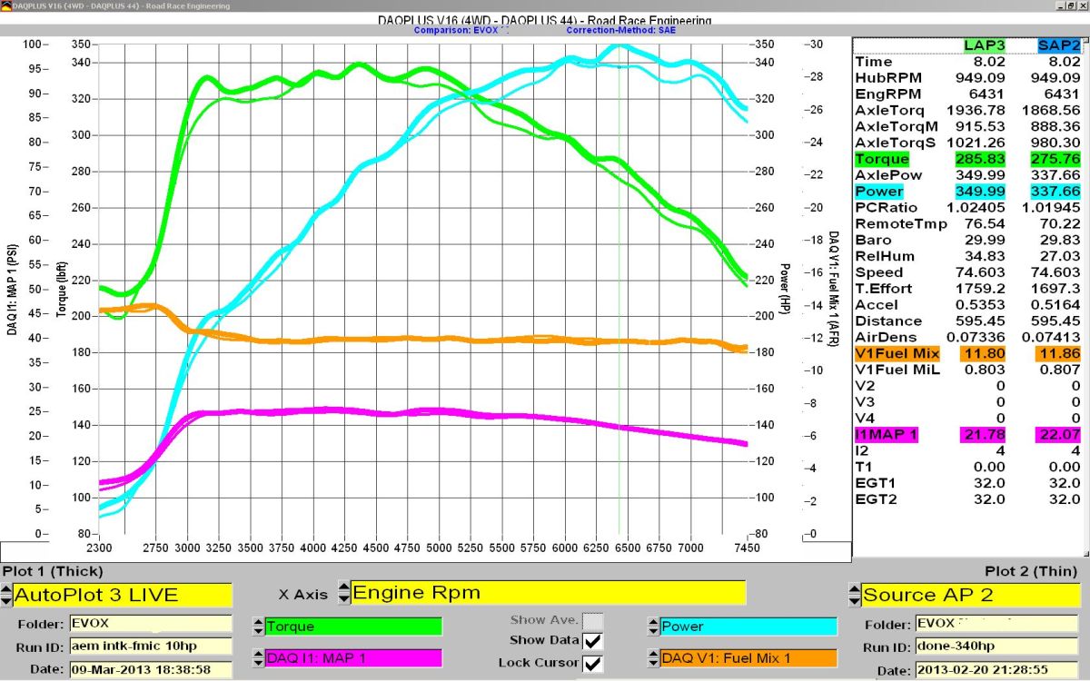Click LAP3 I1MAP 1 value 21.78
Image resolution: width=1090 pixels, height=681 pixels.
click(x=985, y=435)
